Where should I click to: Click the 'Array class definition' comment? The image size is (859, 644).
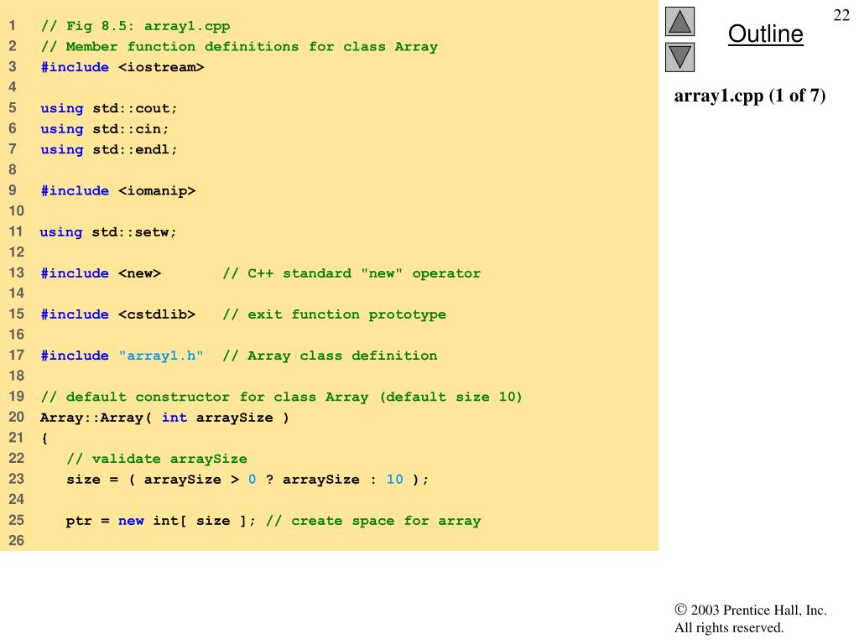[x=330, y=356]
